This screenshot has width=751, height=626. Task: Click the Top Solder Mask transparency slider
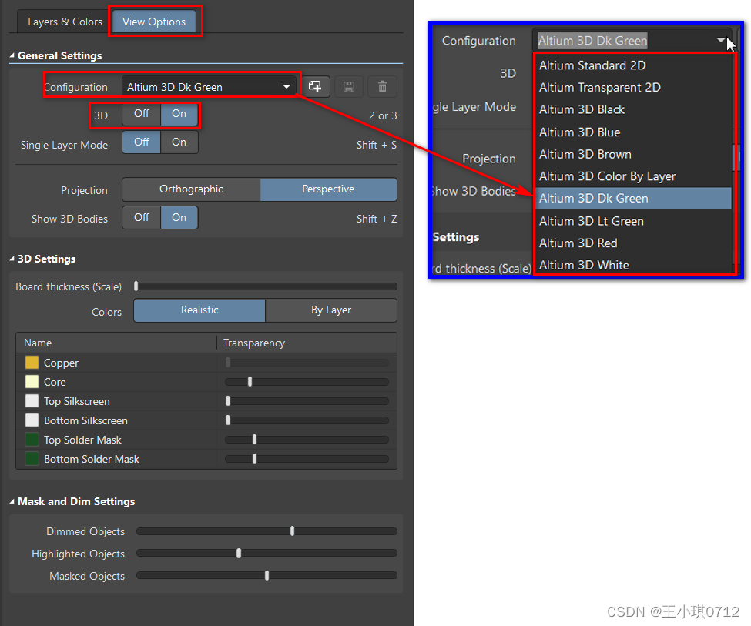pos(307,439)
